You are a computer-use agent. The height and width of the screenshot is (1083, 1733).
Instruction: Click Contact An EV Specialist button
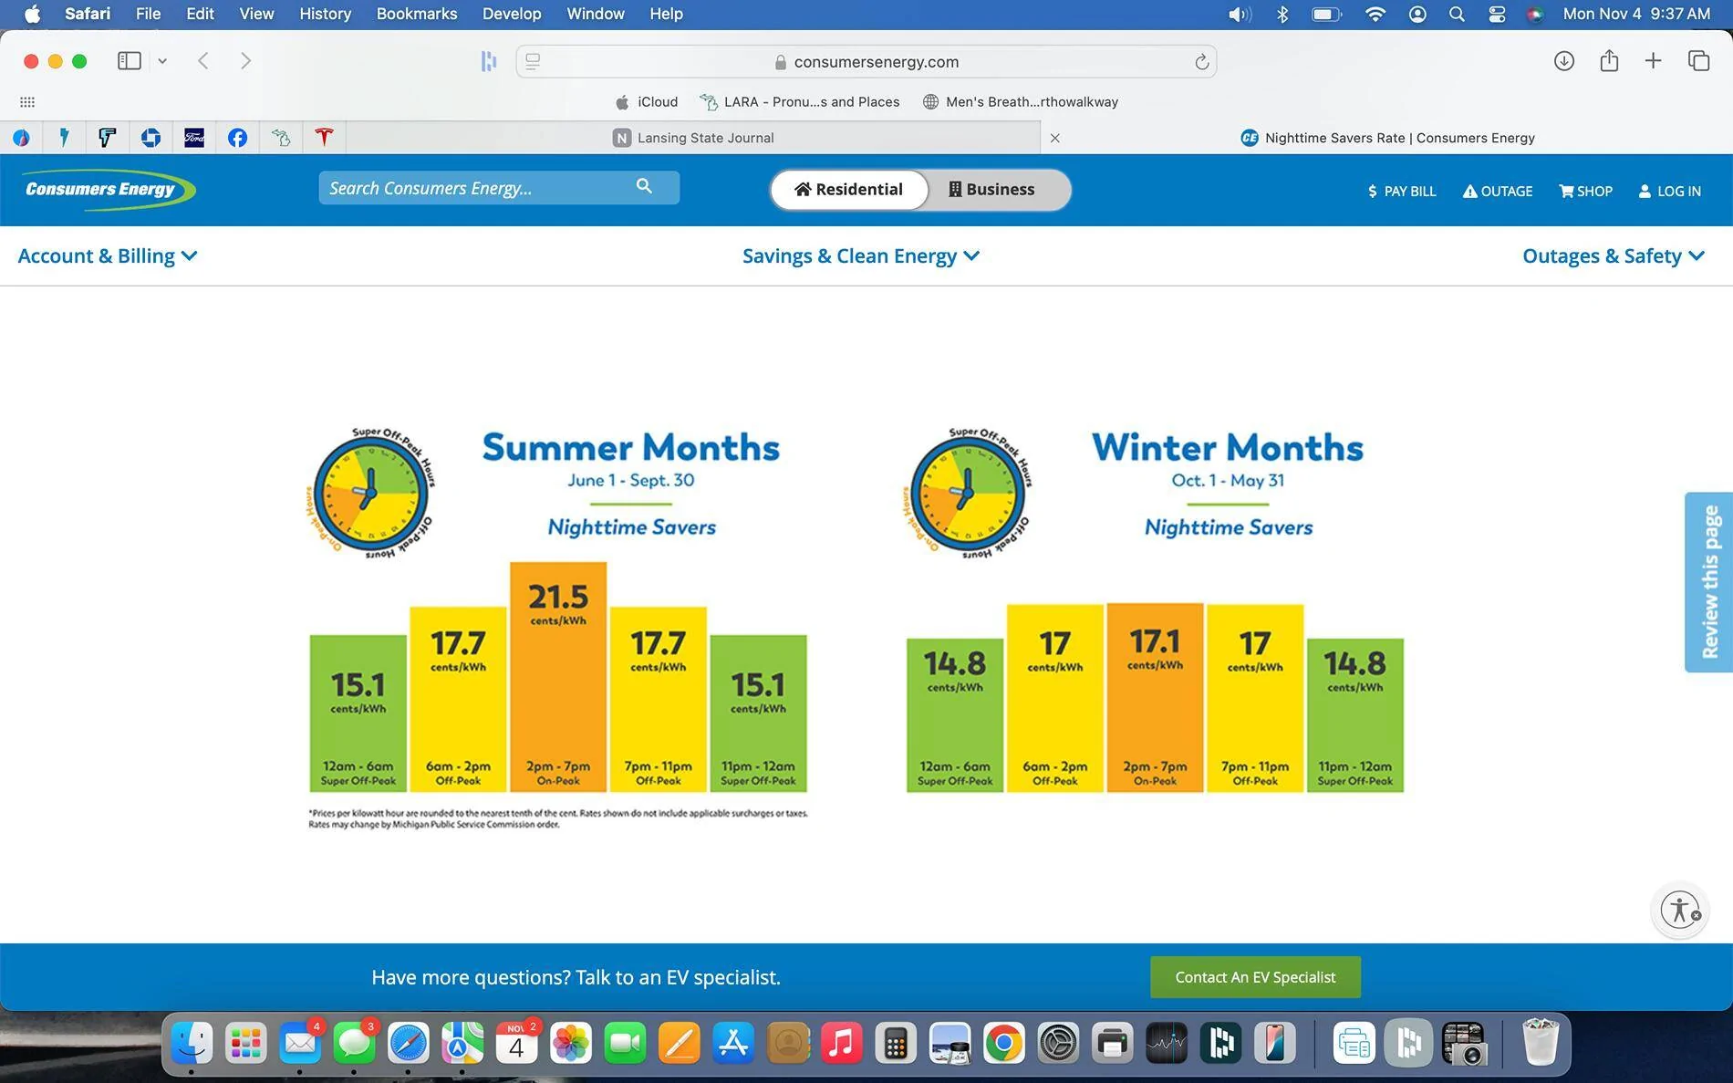coord(1255,977)
